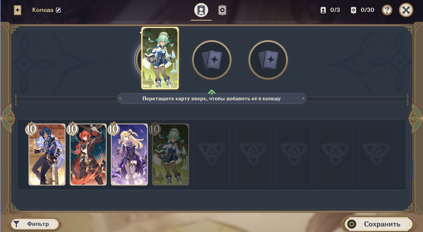The height and width of the screenshot is (232, 423).
Task: Click the Колода deck name label
Action: [x=43, y=10]
